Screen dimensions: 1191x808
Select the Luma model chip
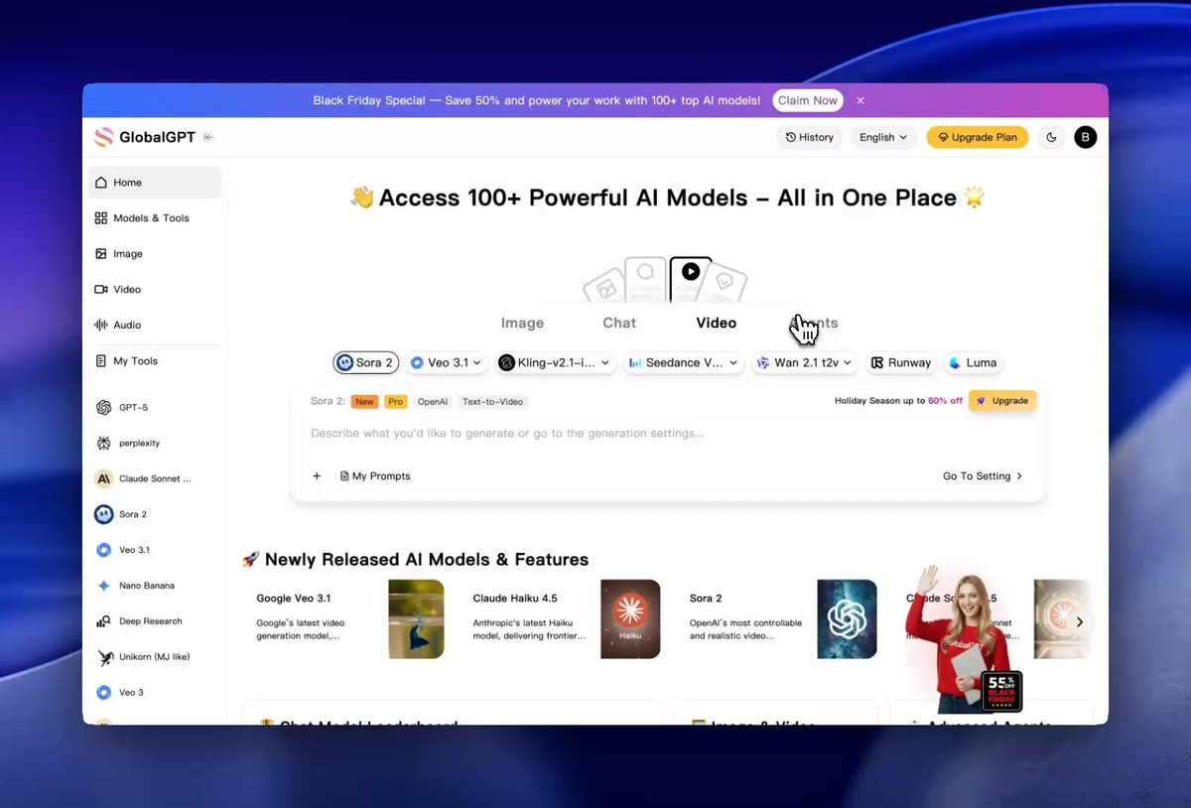tap(973, 363)
